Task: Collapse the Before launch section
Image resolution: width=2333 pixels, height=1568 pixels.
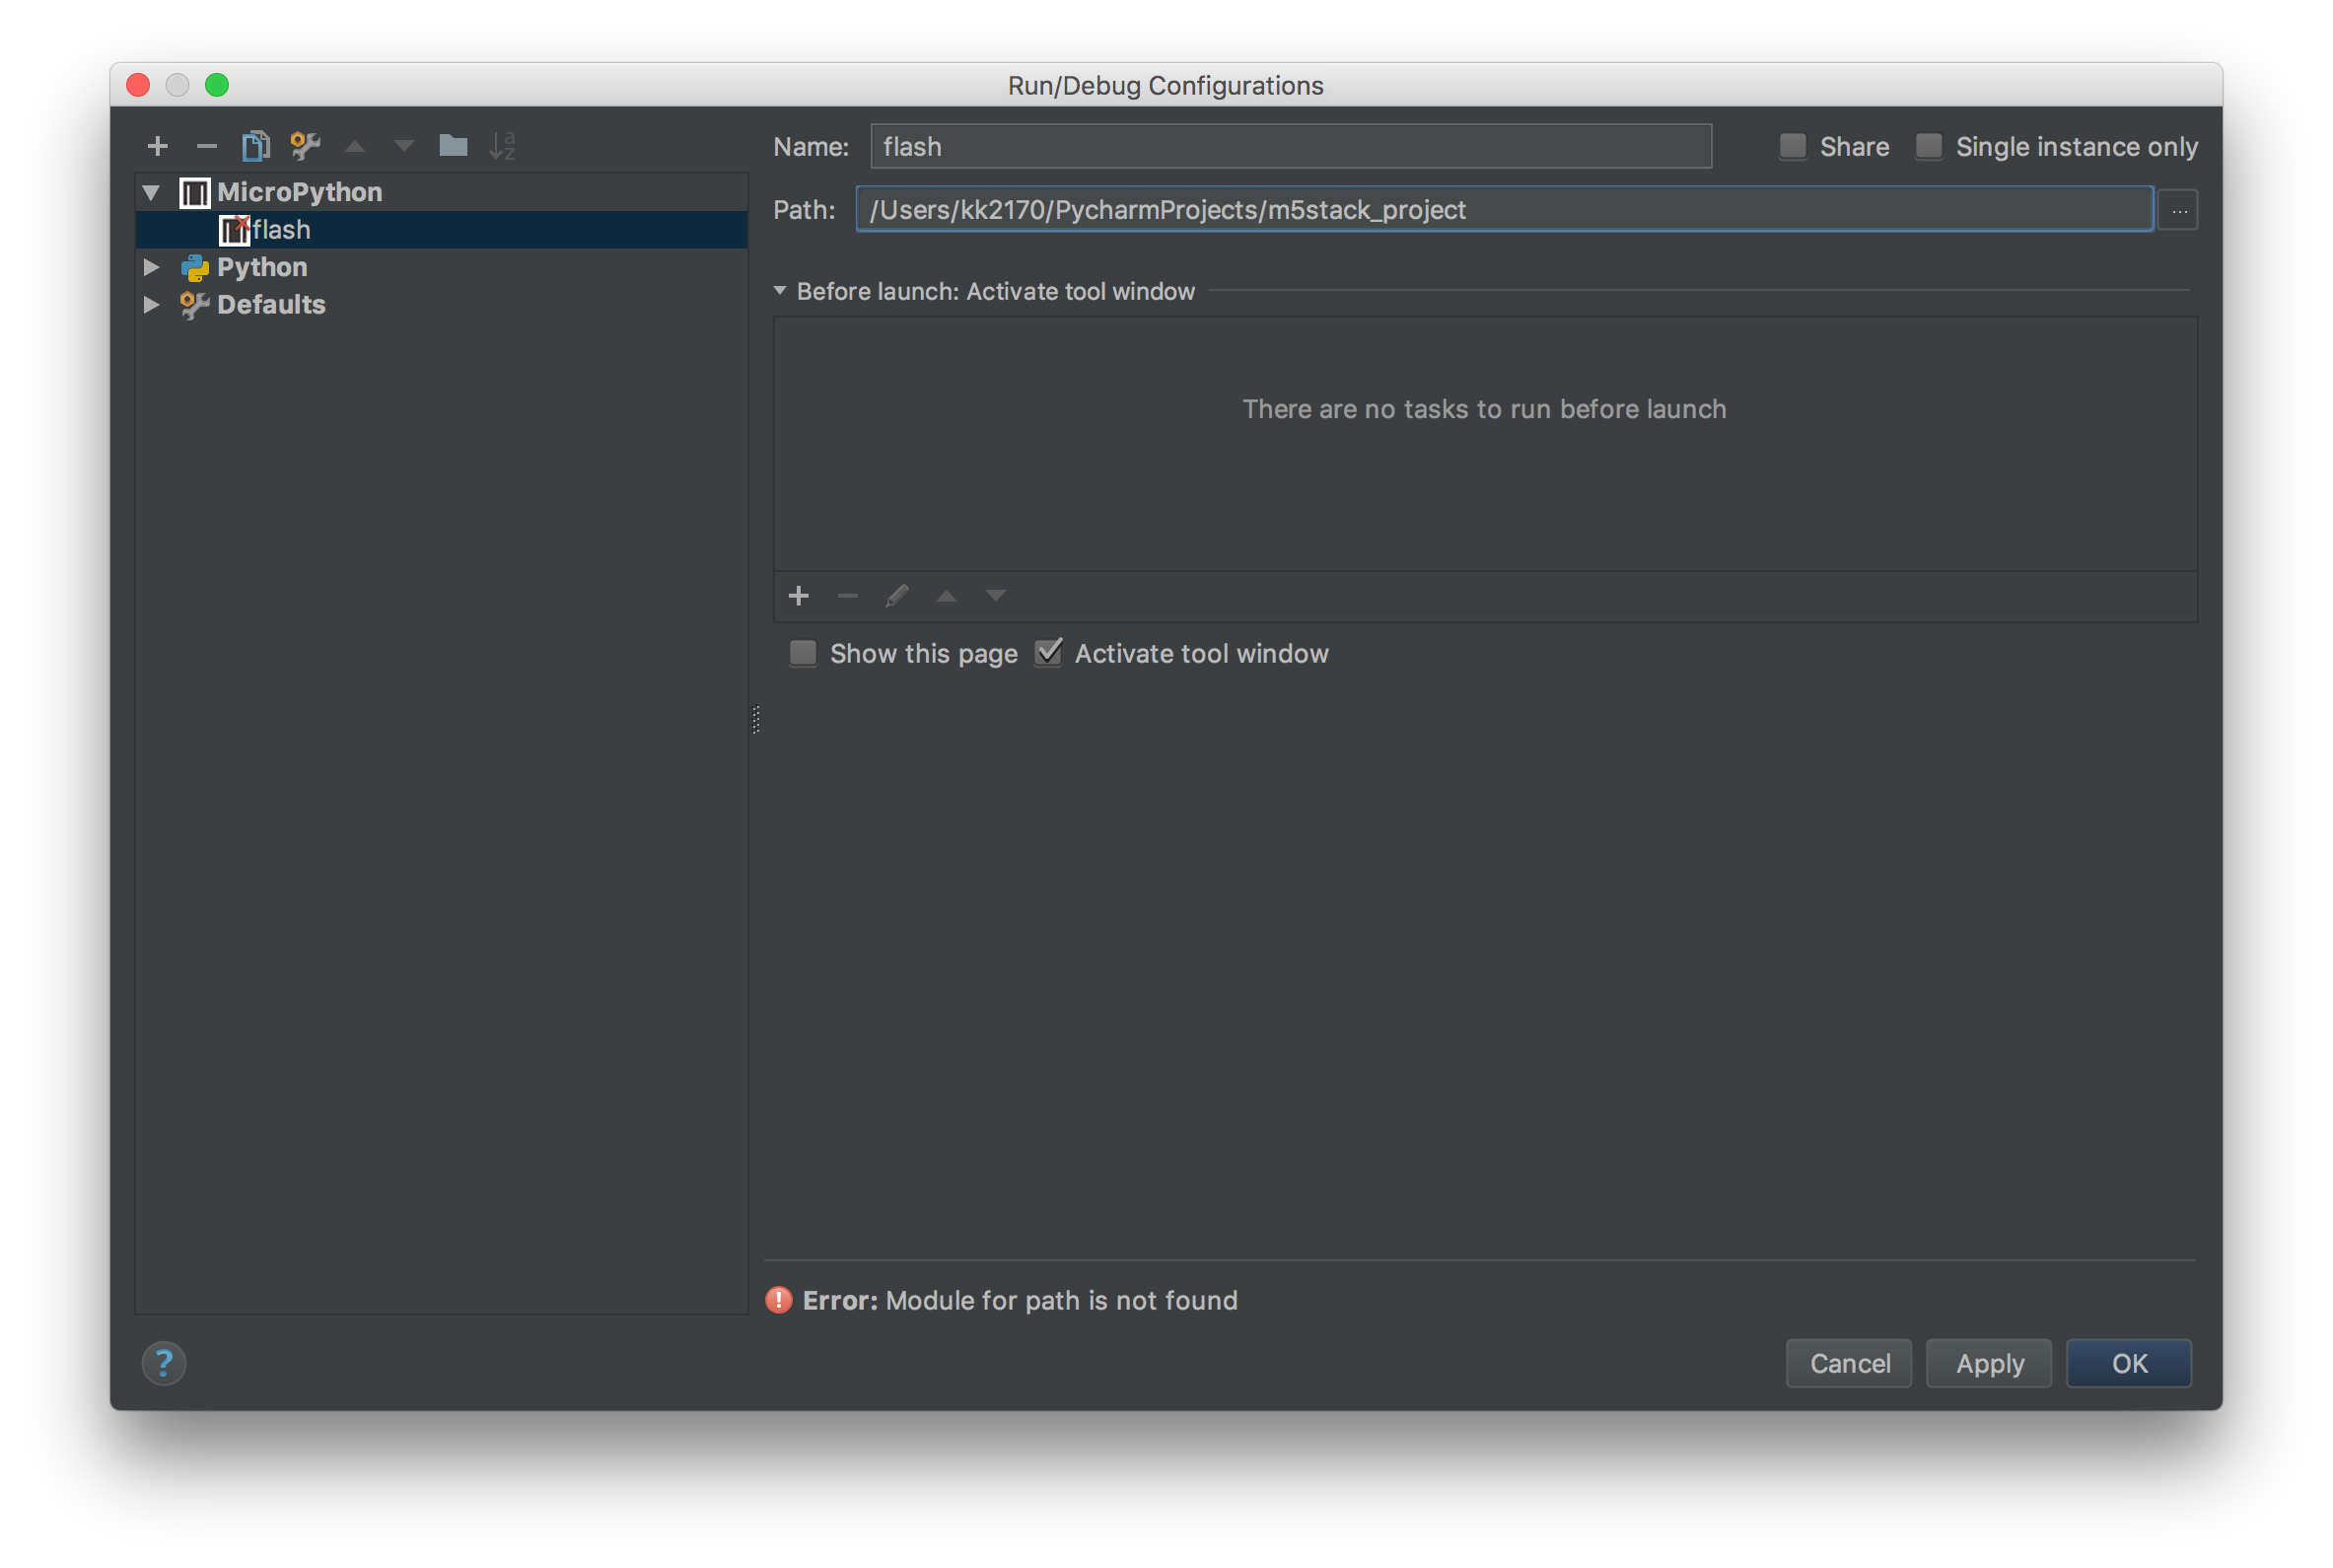Action: click(780, 291)
